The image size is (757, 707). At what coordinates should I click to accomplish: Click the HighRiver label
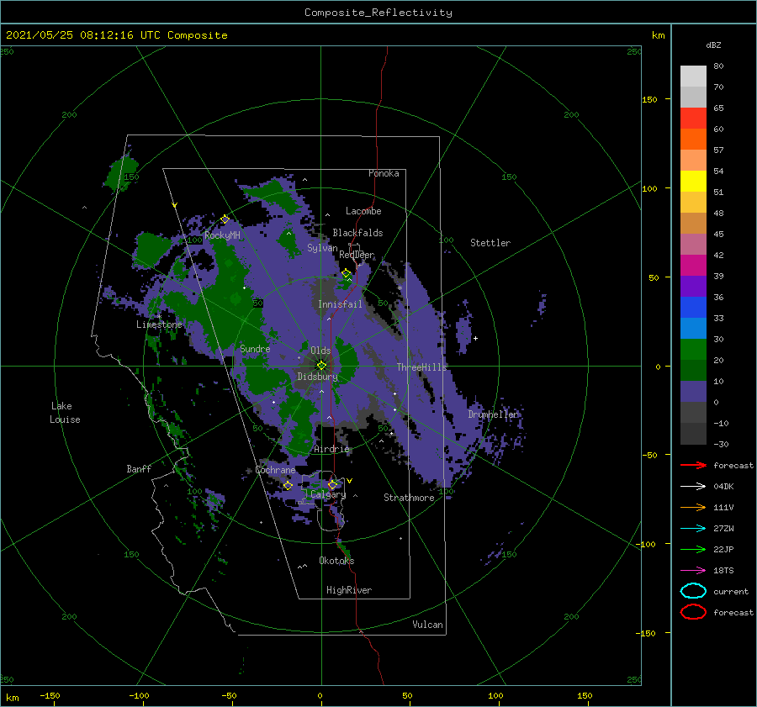click(349, 590)
